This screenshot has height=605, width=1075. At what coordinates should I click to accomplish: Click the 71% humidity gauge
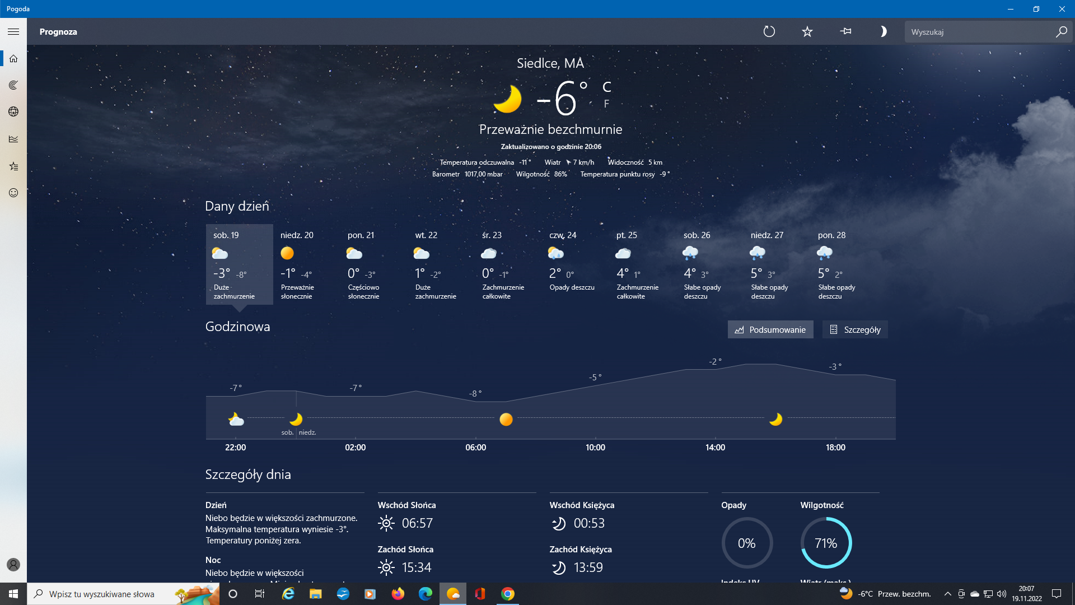point(826,543)
